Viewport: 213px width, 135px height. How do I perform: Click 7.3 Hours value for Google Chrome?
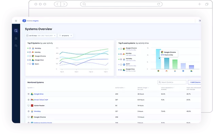141,117
